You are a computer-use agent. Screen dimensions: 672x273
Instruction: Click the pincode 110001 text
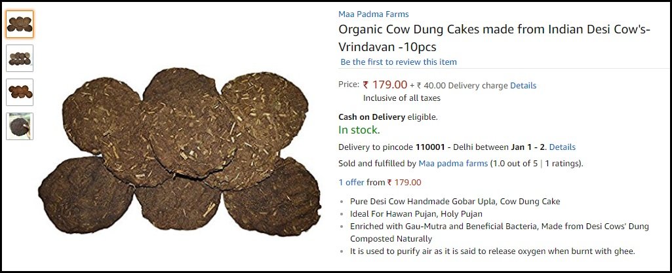click(430, 147)
